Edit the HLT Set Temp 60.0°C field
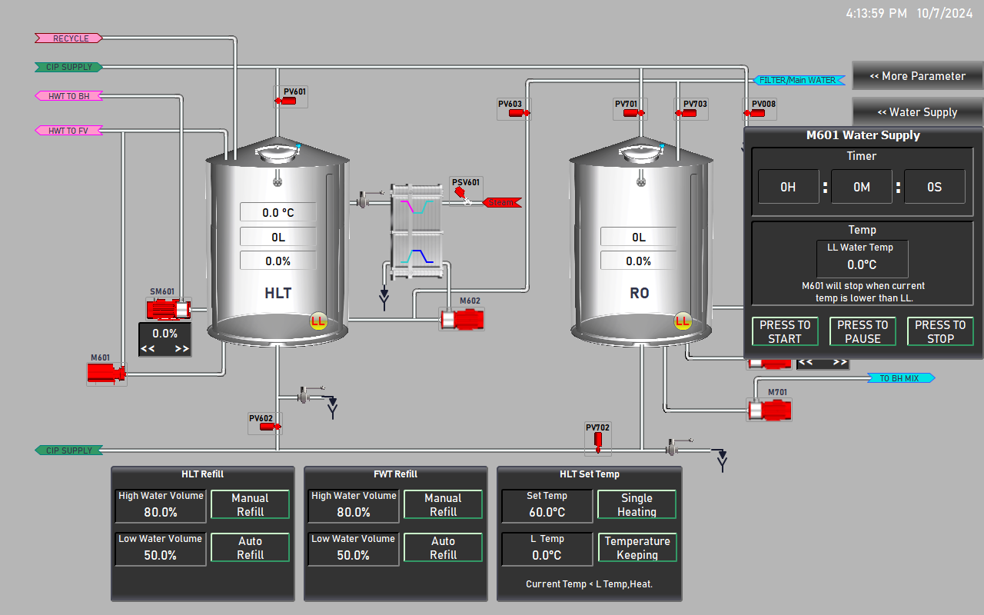Image resolution: width=984 pixels, height=615 pixels. tap(547, 505)
